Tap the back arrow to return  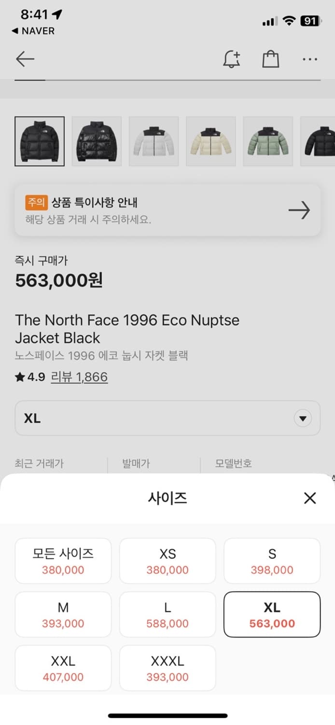[24, 59]
